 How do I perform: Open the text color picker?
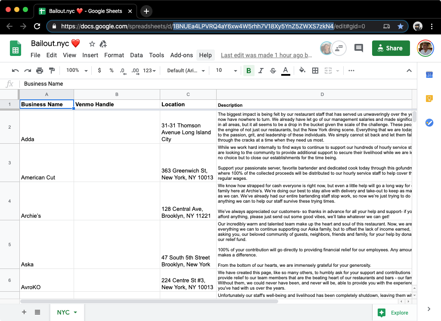[x=286, y=71]
